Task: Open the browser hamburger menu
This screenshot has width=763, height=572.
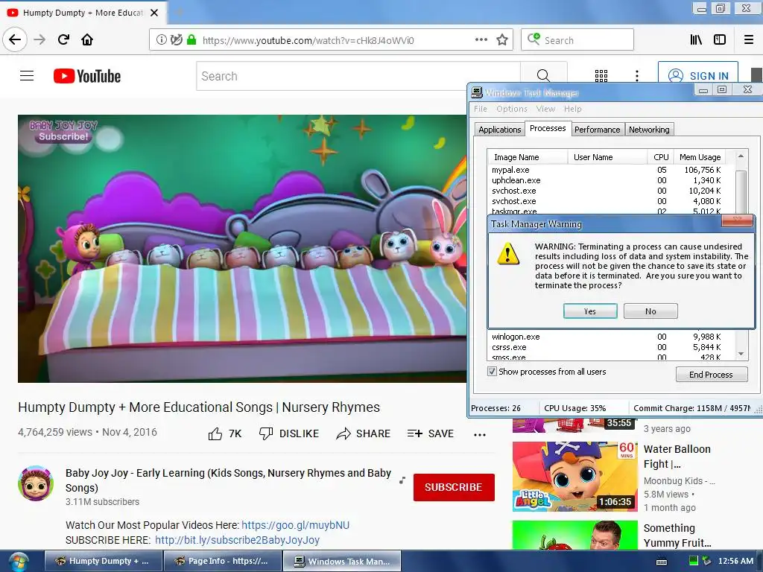Action: click(x=749, y=40)
